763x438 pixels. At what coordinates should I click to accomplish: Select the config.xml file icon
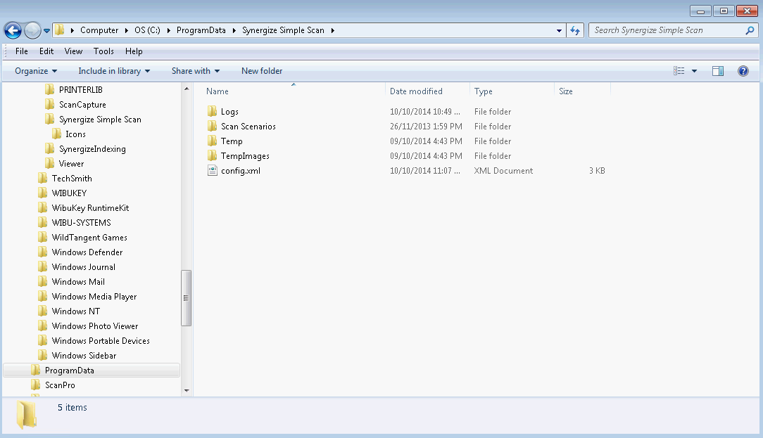click(x=212, y=170)
